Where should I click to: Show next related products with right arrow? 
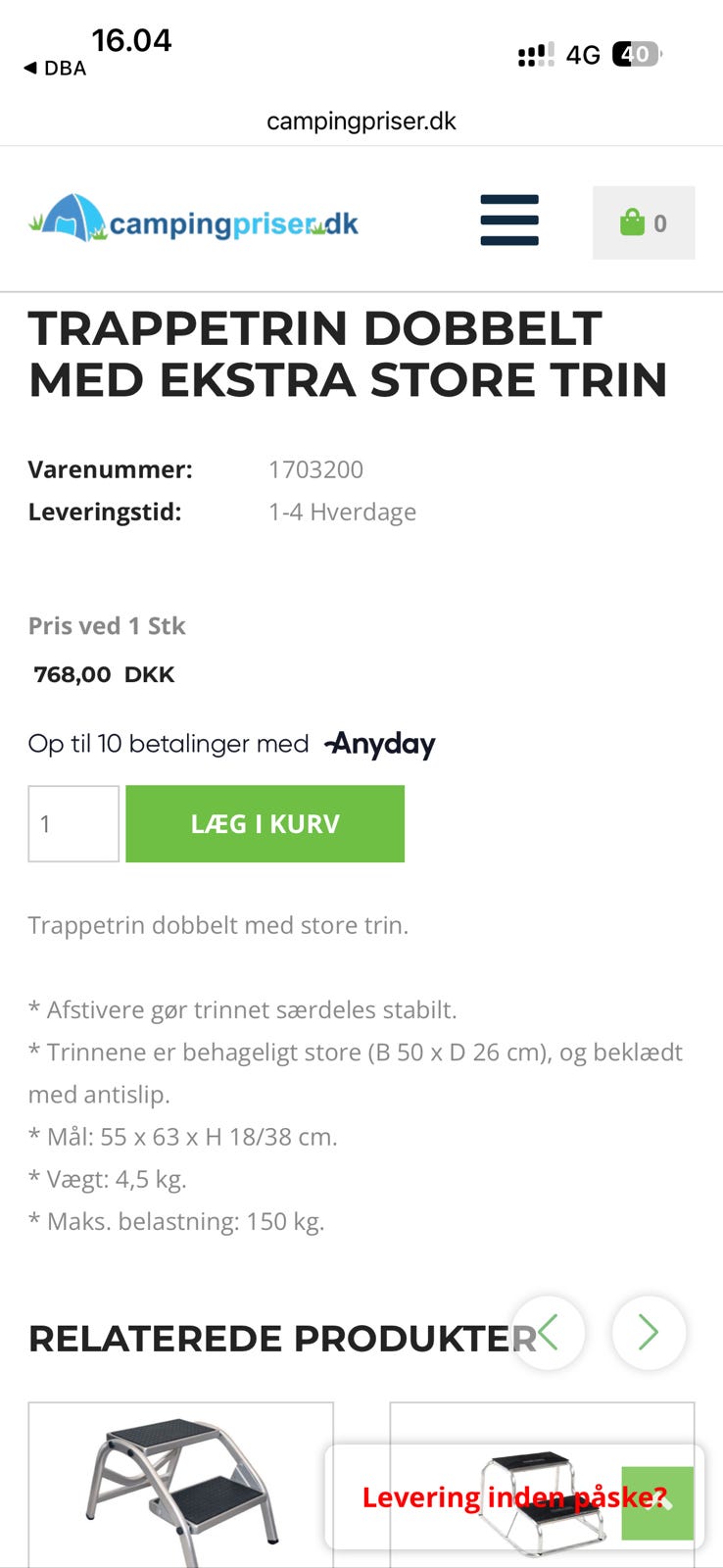[x=648, y=1333]
